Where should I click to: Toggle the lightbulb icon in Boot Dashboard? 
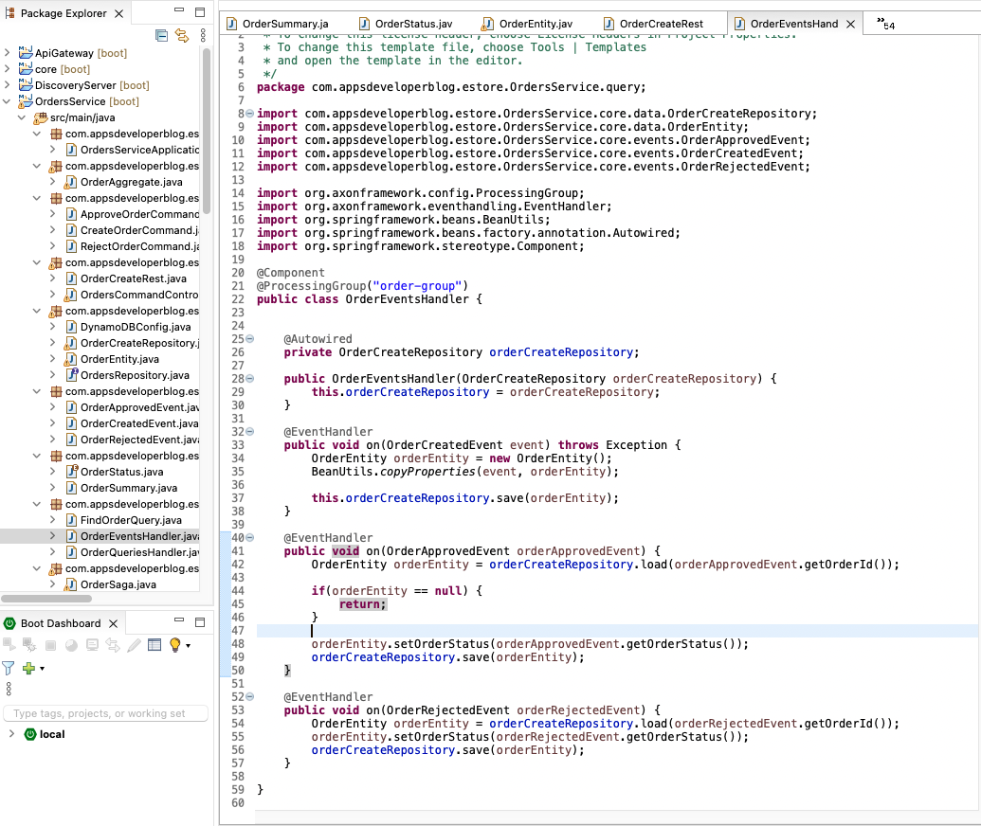pyautogui.click(x=176, y=646)
